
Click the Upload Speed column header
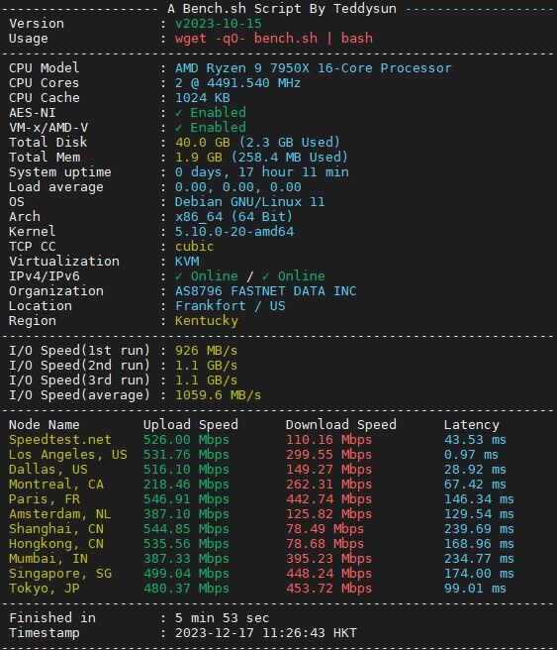point(190,425)
